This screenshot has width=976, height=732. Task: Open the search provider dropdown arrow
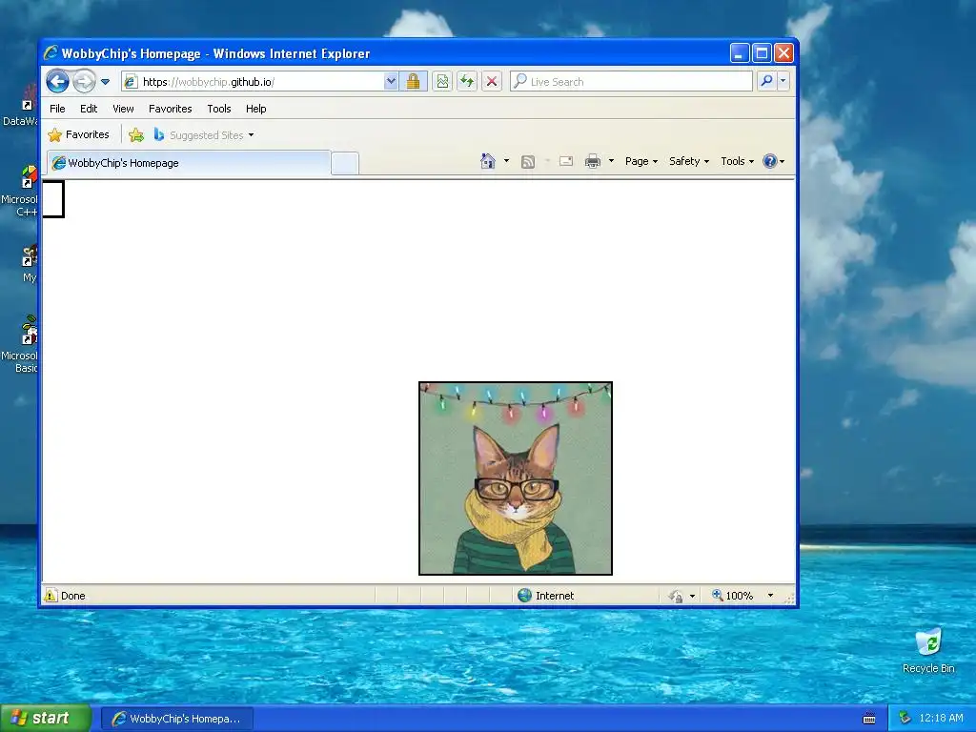[783, 82]
